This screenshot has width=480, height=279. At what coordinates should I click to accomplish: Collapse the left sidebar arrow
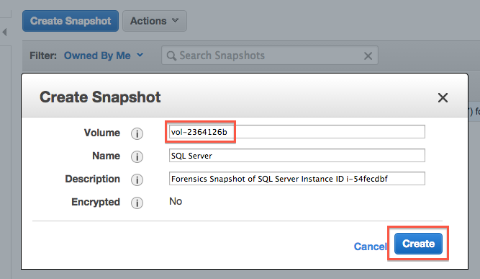point(4,32)
